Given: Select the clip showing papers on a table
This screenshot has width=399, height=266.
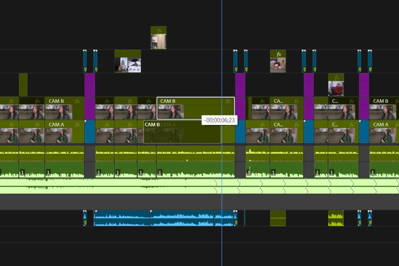Looking at the screenshot, I should pos(134,61).
